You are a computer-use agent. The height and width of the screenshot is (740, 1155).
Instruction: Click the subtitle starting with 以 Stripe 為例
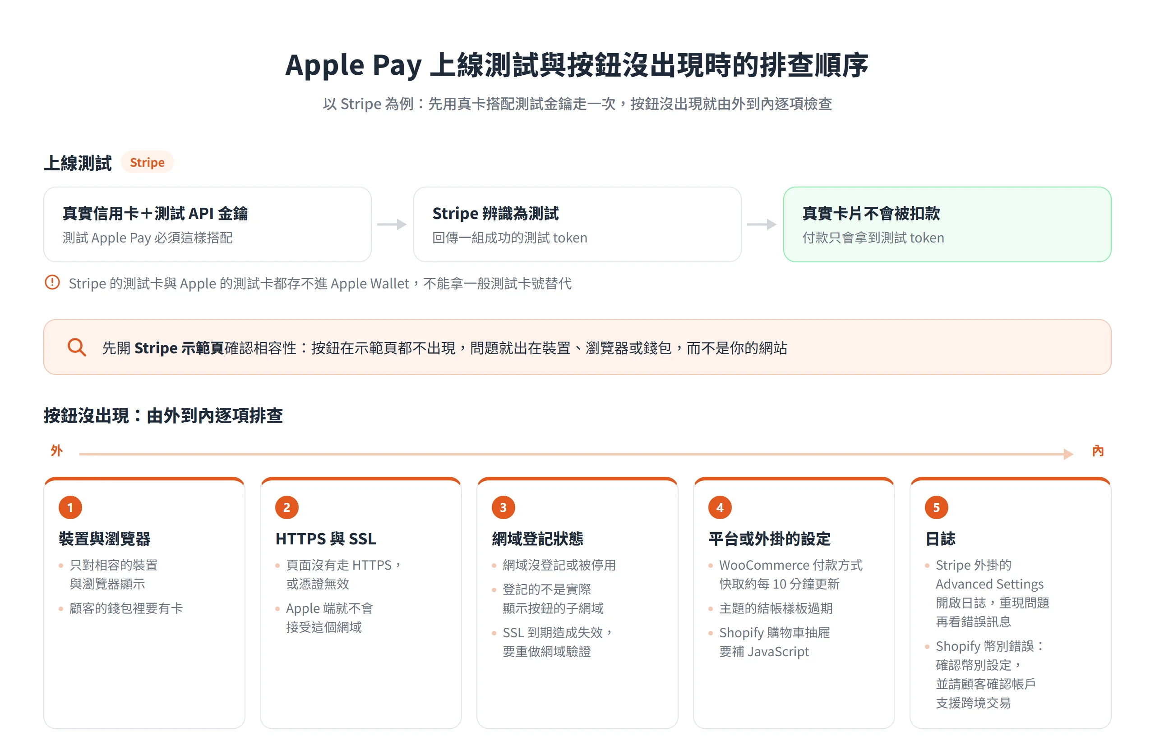click(577, 104)
